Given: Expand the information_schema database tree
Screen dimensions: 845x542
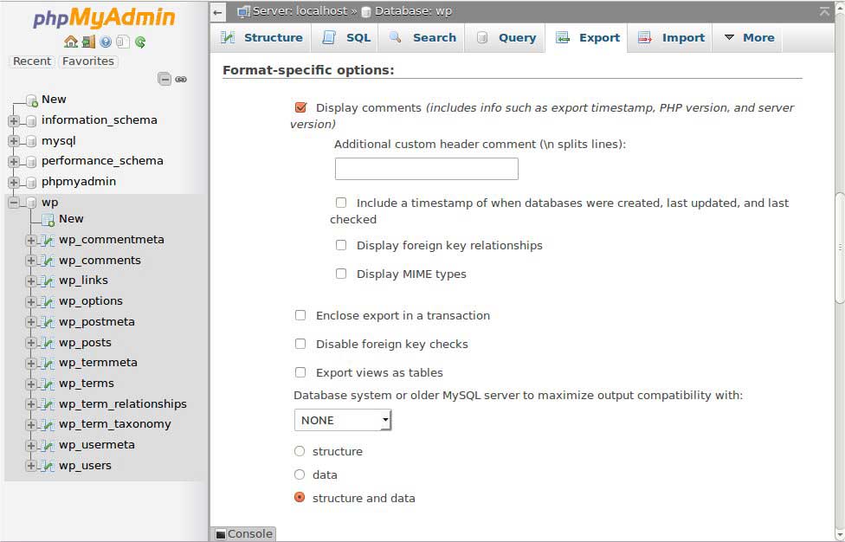Looking at the screenshot, I should point(14,120).
